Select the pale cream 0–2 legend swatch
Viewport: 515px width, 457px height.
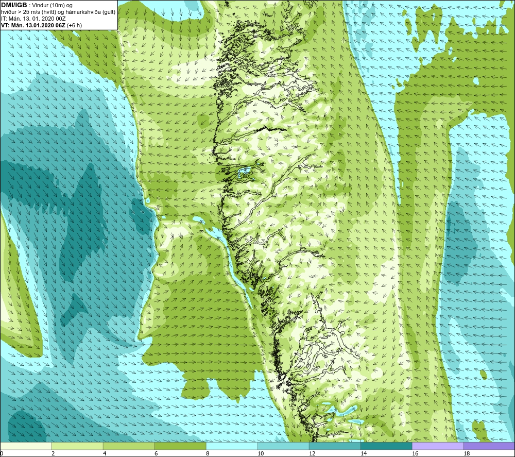[x=26, y=446]
